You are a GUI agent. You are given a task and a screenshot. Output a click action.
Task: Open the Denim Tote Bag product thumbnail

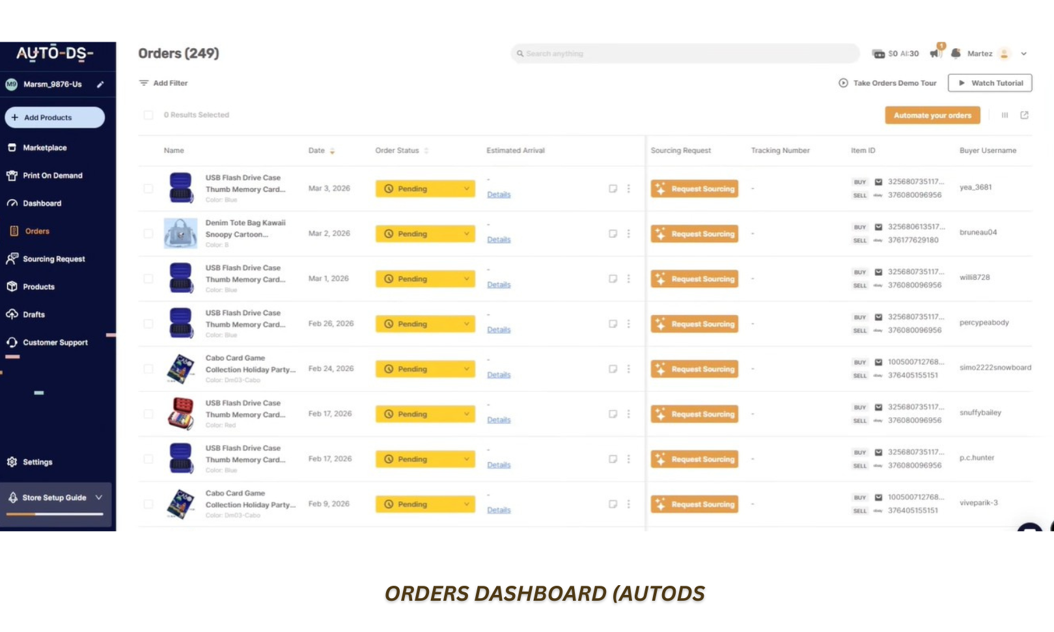[x=180, y=234]
